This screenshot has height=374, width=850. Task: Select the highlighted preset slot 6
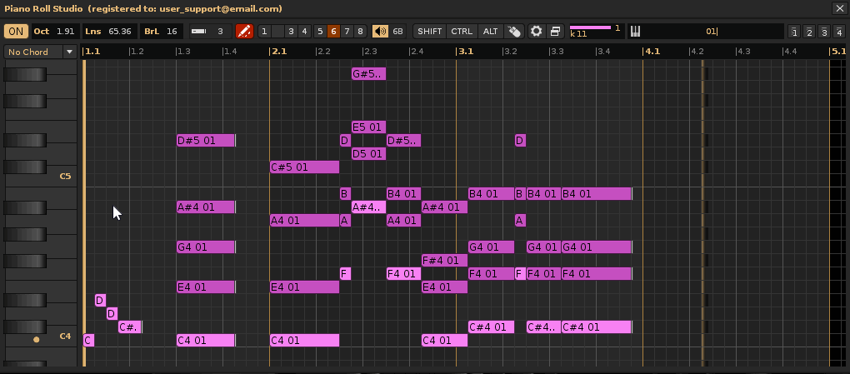pyautogui.click(x=333, y=32)
